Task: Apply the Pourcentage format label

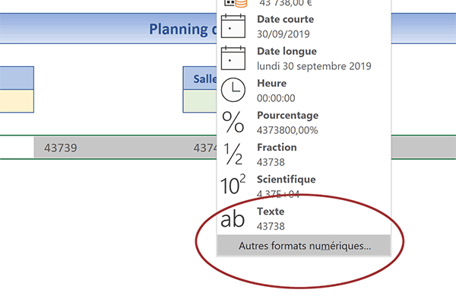Action: (x=287, y=115)
